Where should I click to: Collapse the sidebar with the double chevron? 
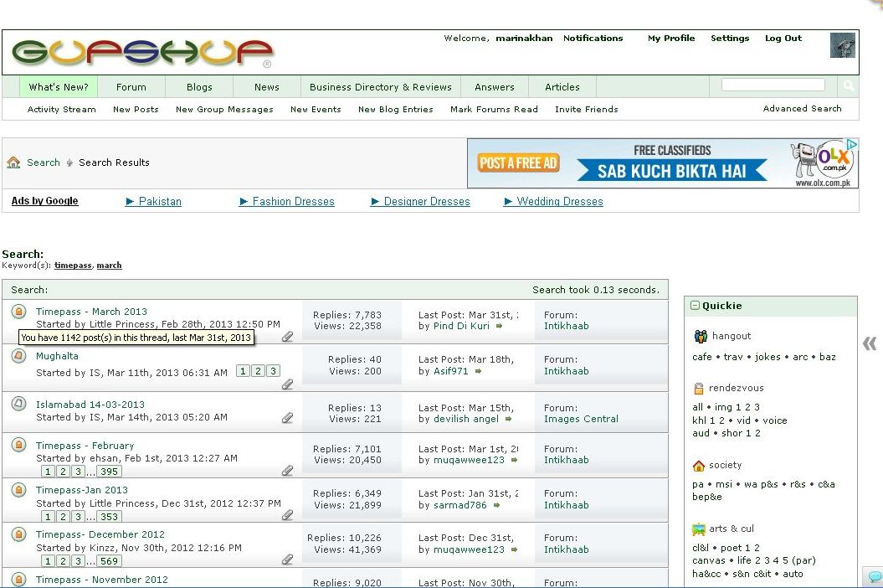pos(870,343)
